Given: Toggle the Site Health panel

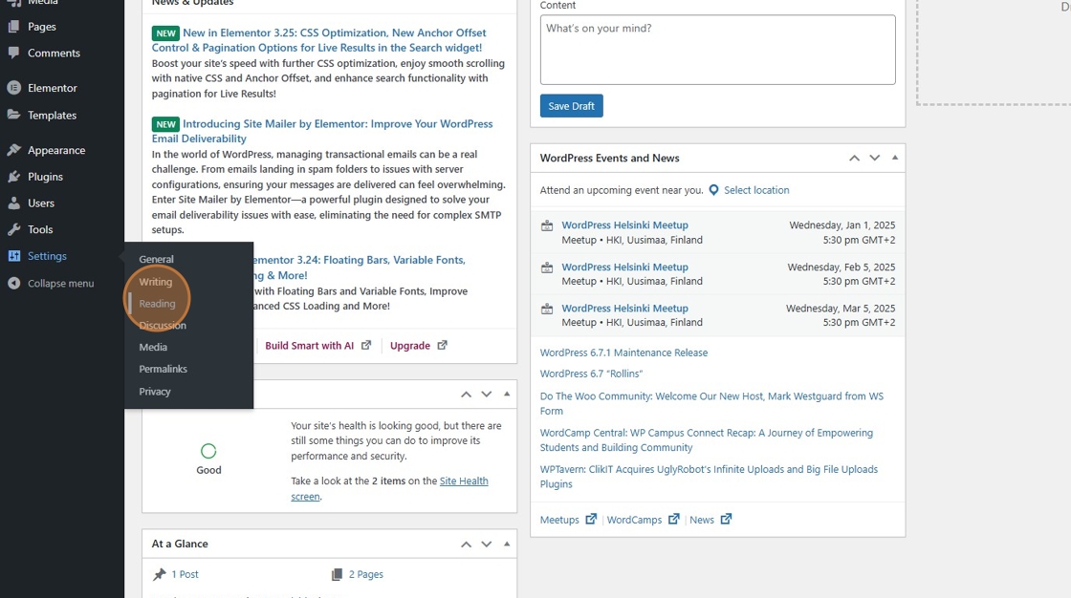Looking at the screenshot, I should pyautogui.click(x=507, y=394).
